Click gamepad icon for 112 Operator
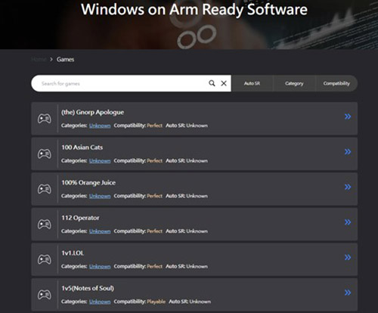Screen dimensions: 378x313 [45, 224]
